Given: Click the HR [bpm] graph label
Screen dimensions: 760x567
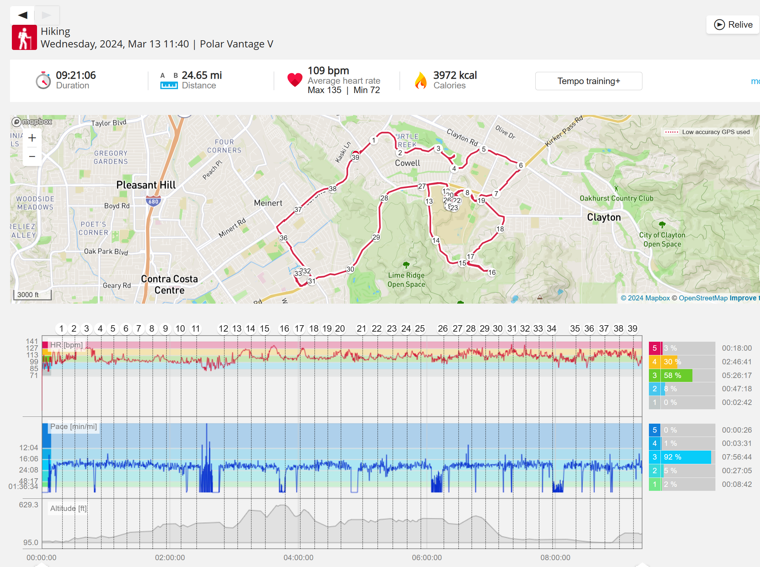Looking at the screenshot, I should (x=66, y=345).
